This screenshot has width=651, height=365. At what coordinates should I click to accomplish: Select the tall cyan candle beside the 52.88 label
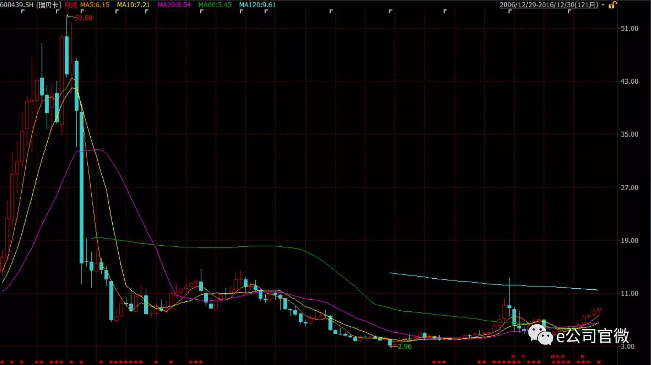(x=67, y=55)
